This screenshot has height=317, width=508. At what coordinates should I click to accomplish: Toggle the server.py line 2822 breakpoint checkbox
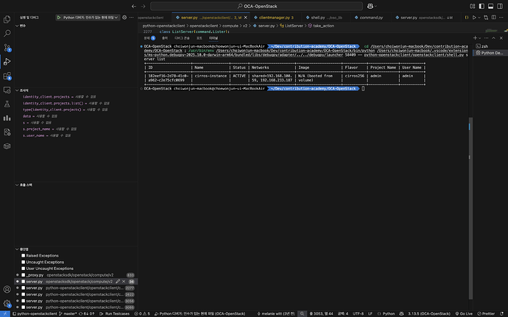pyautogui.click(x=23, y=294)
